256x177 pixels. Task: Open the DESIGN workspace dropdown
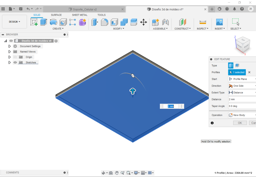pos(14,22)
